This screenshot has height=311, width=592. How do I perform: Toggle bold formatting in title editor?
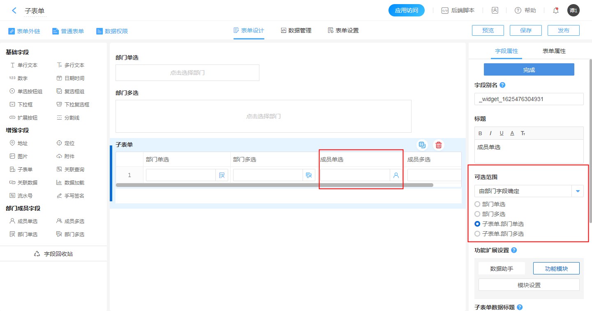480,133
